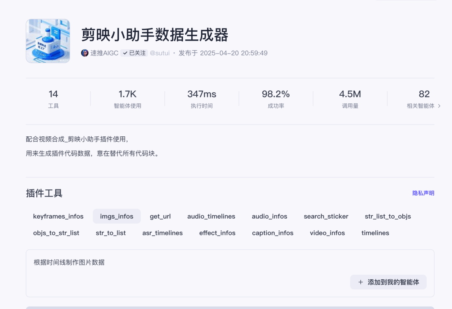This screenshot has width=452, height=309.
Task: Select the imgs_infos tool tab
Action: [117, 216]
